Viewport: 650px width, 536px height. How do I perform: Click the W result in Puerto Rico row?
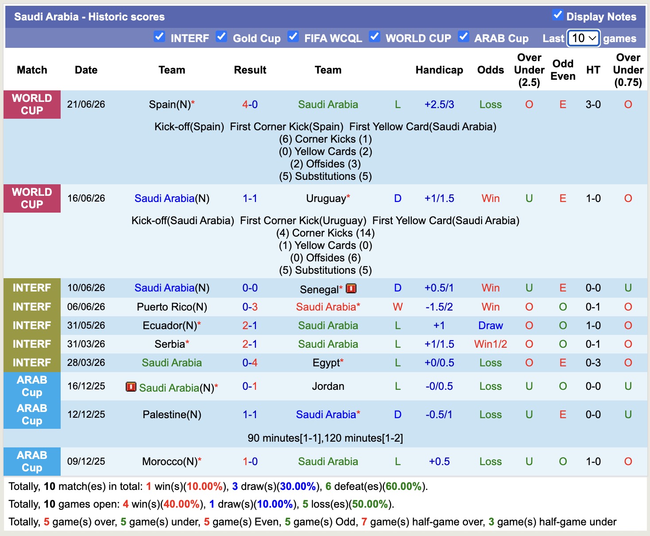[398, 307]
